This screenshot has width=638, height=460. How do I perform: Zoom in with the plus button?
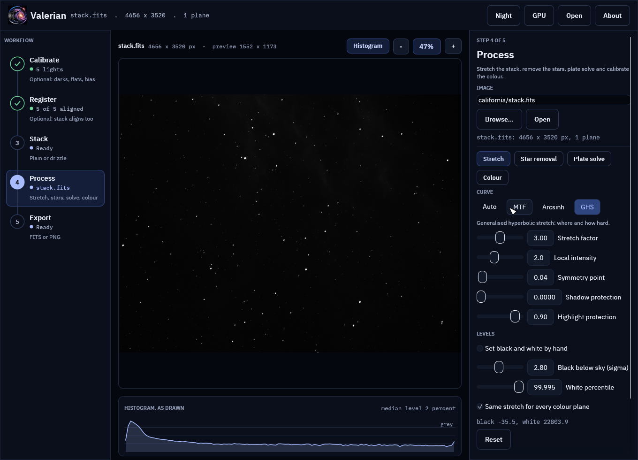click(453, 46)
